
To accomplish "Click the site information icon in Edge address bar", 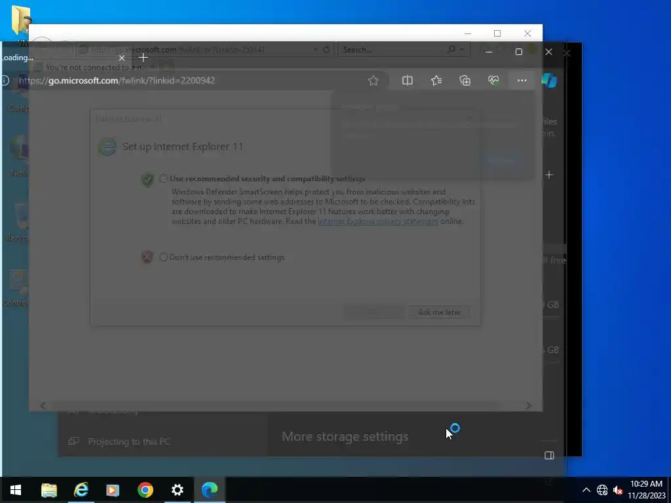I will coord(5,81).
